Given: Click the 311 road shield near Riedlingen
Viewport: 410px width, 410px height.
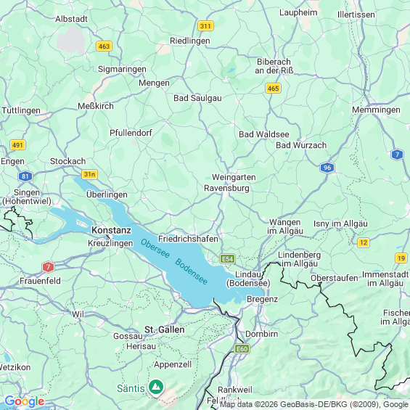Looking at the screenshot, I should [205, 26].
